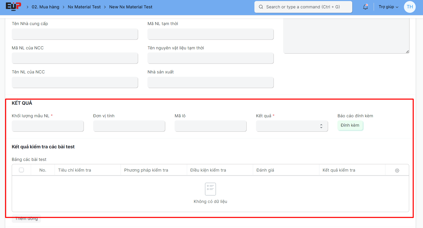Open table column settings gear
The width and height of the screenshot is (423, 228).
(397, 170)
